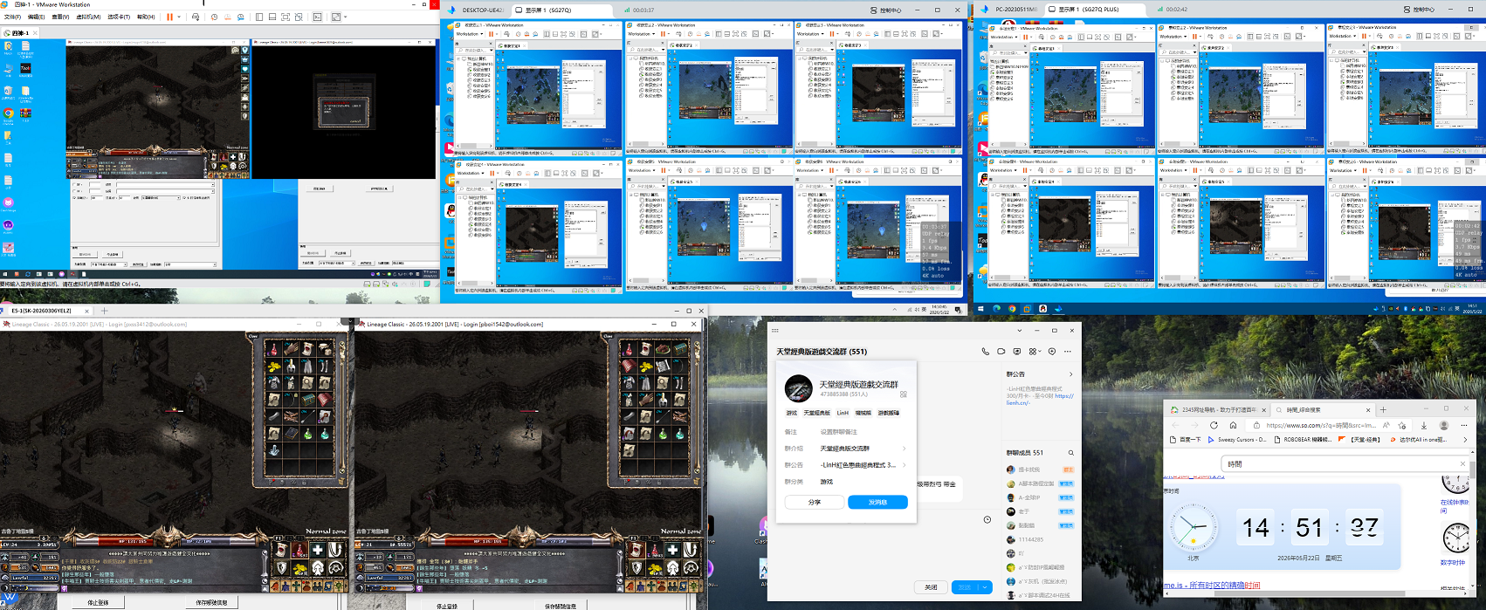Image resolution: width=1486 pixels, height=610 pixels.
Task: Click VMware send Ctrl+Alt+Del toolbar icon
Action: 195,17
